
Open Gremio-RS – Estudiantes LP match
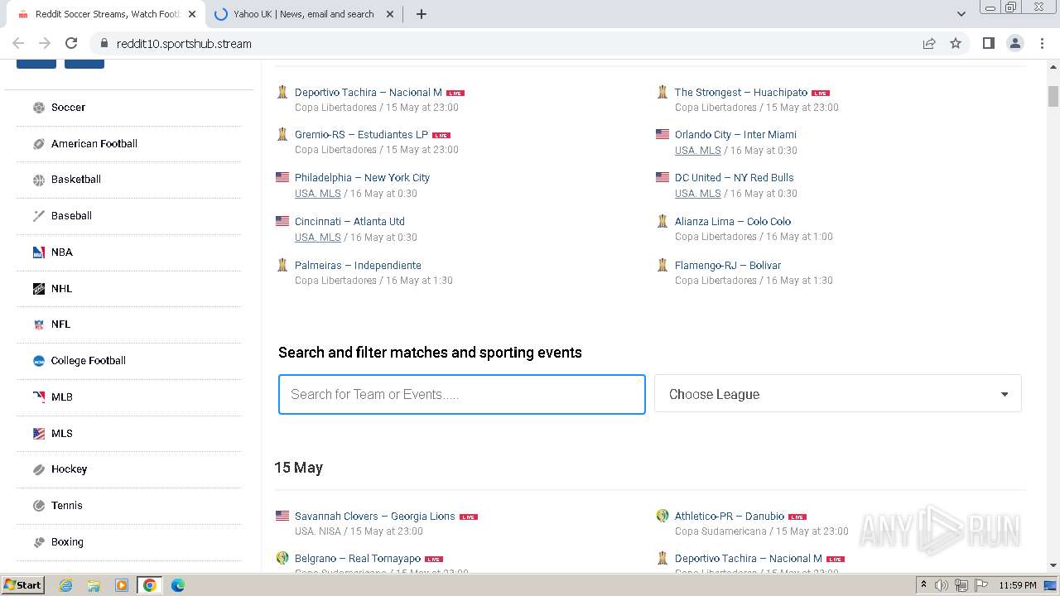point(361,135)
